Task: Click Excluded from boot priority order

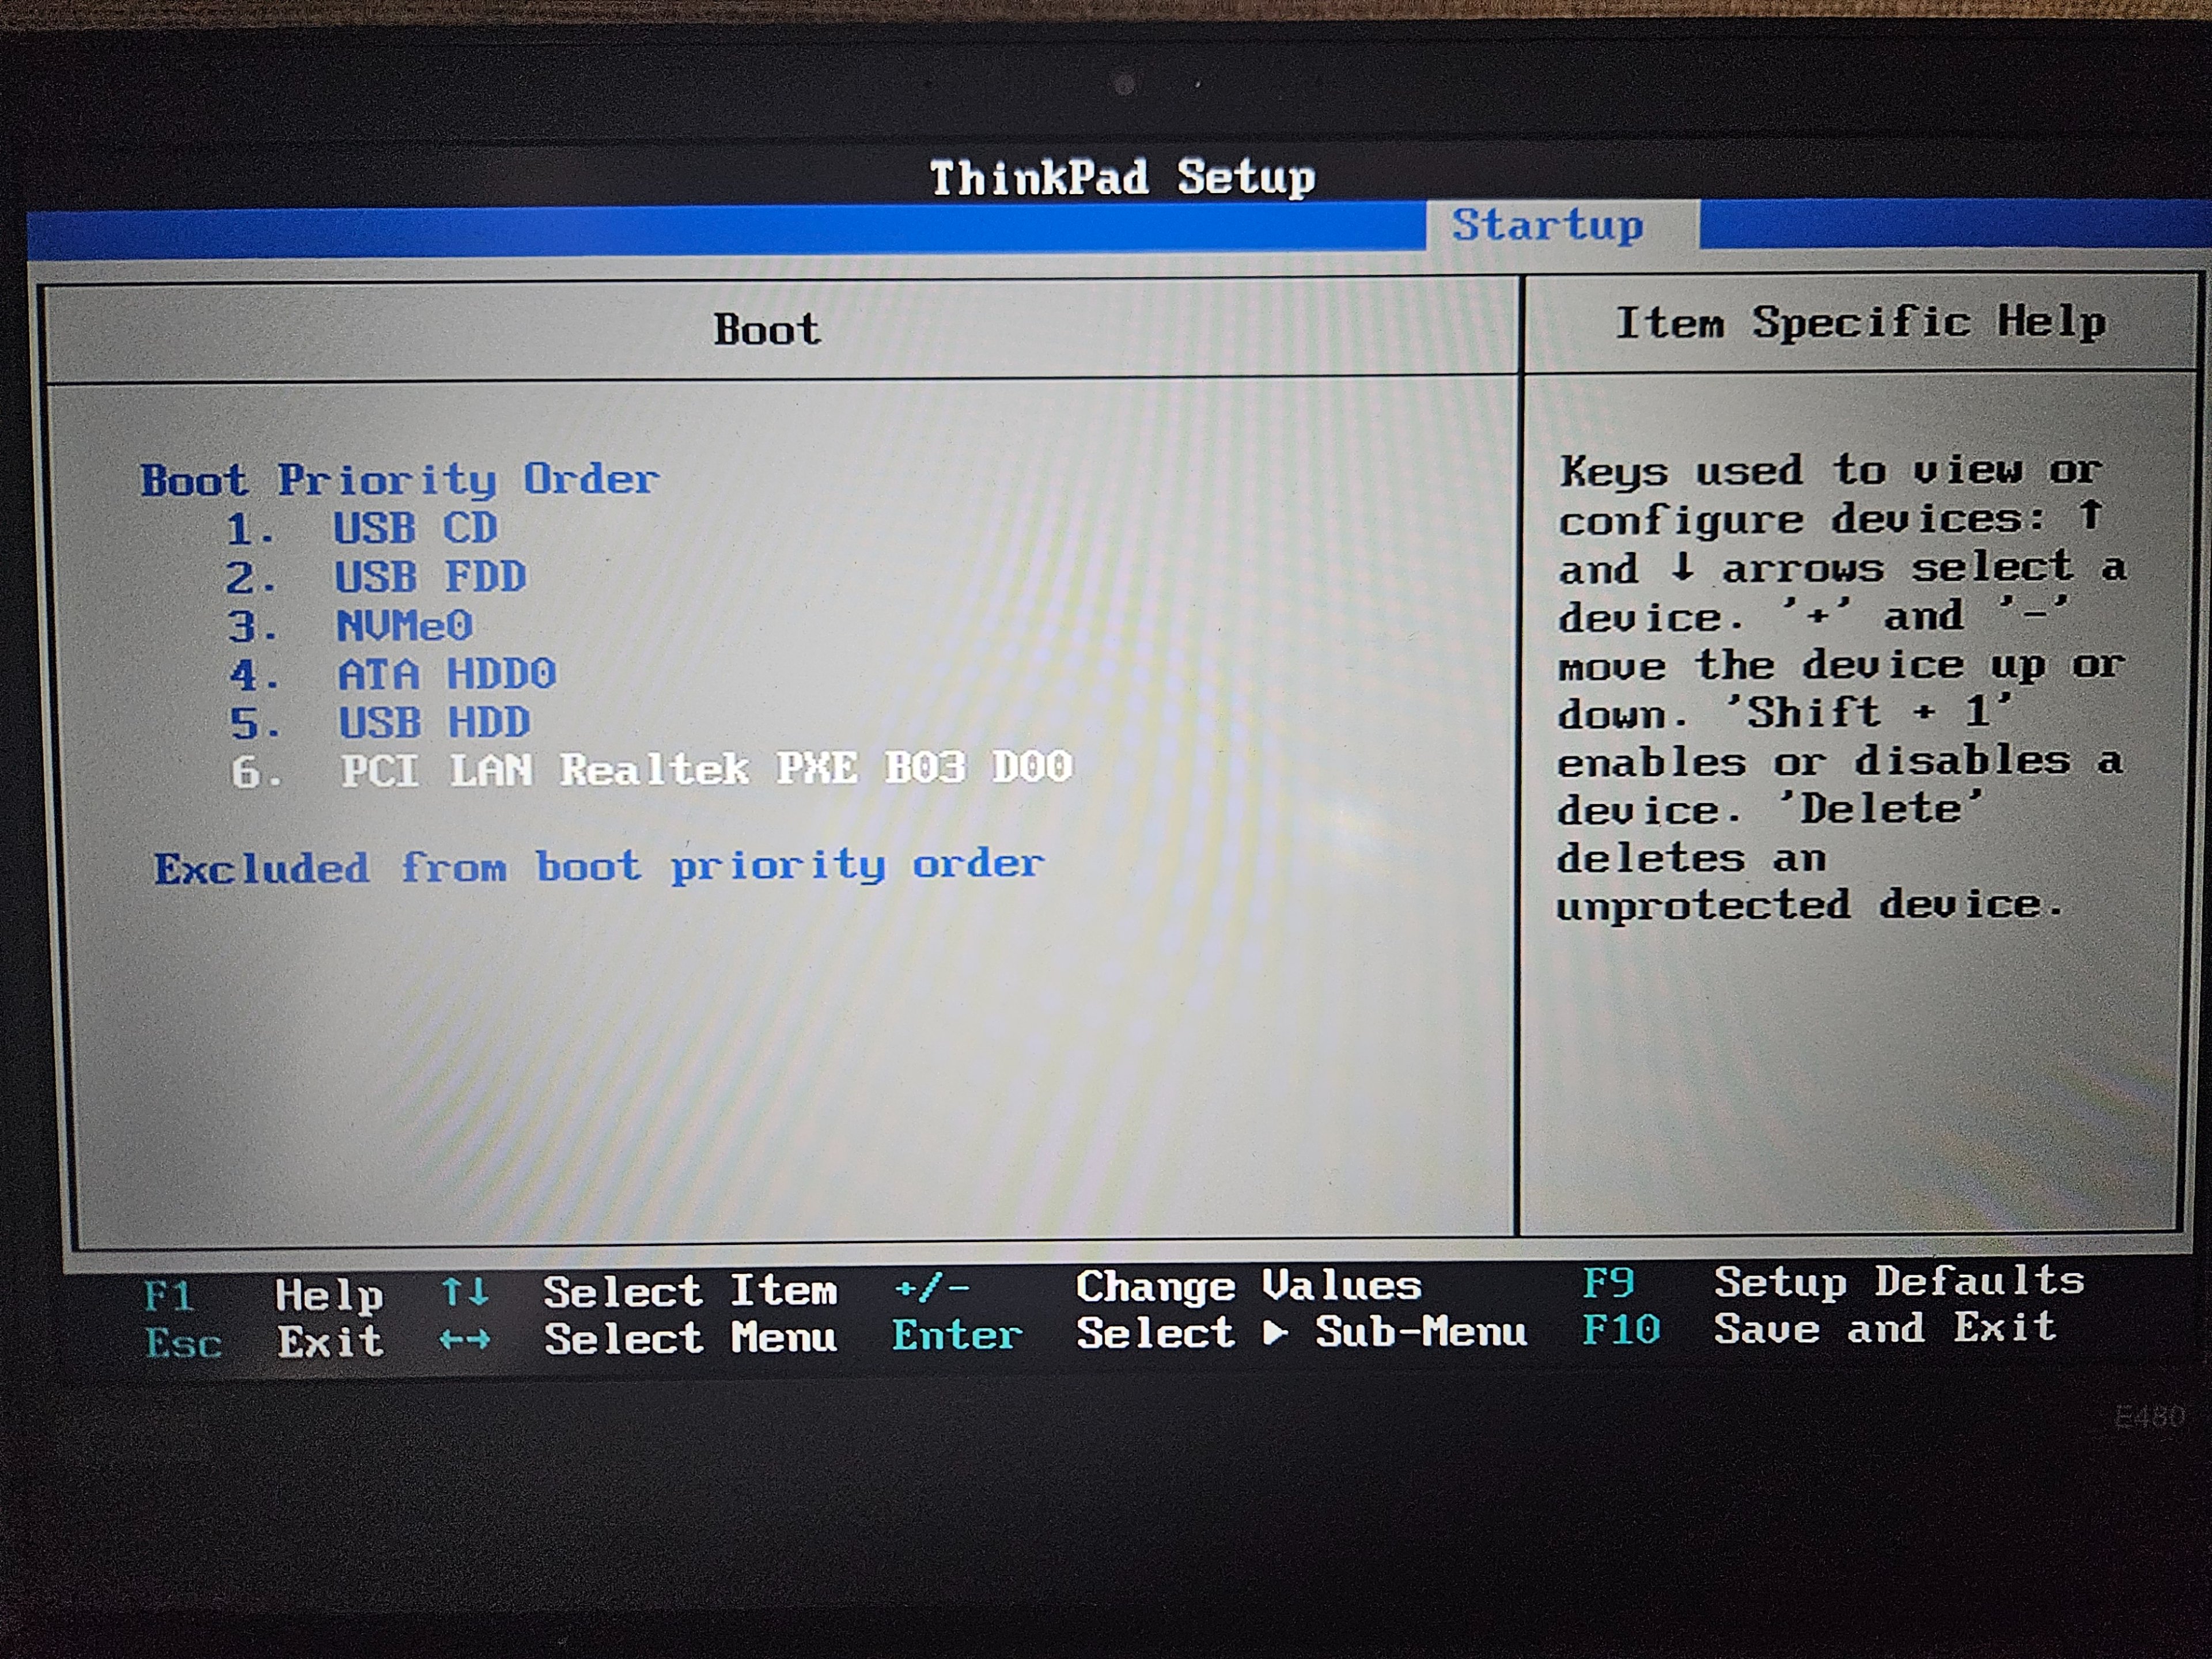Action: coord(598,866)
